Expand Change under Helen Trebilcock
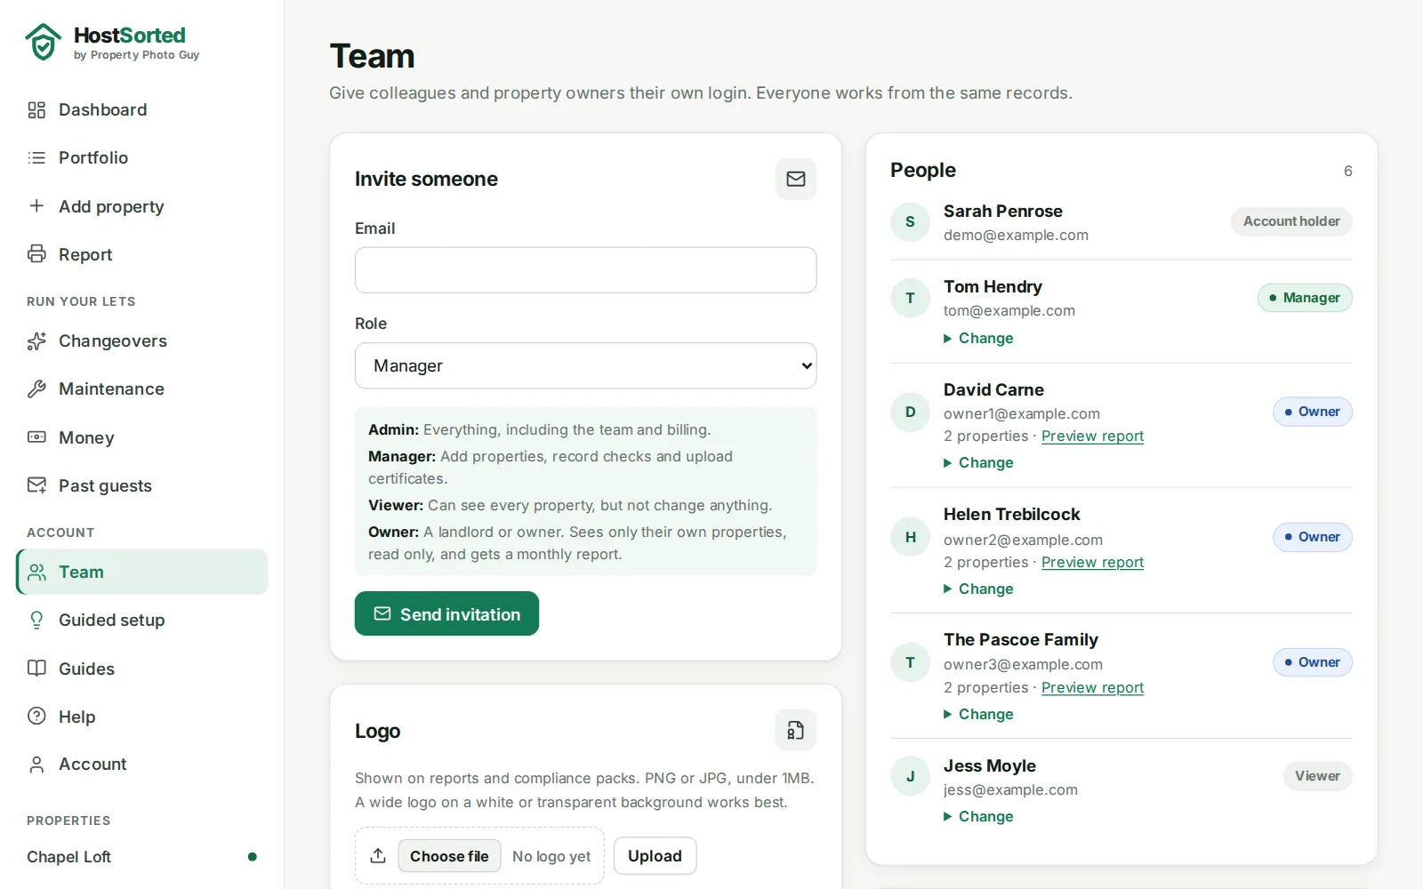Image resolution: width=1423 pixels, height=889 pixels. pyautogui.click(x=978, y=589)
